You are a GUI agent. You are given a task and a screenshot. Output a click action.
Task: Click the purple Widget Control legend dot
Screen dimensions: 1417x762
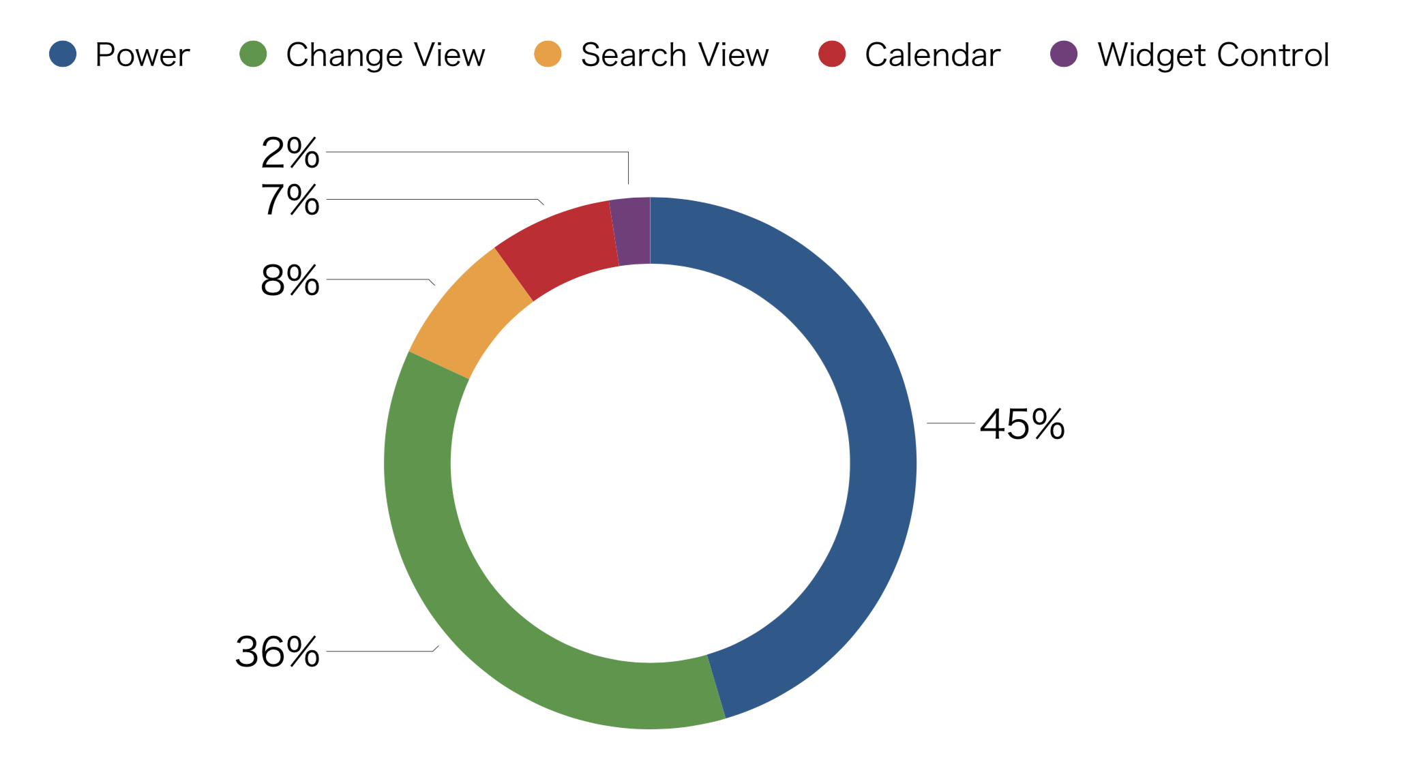(x=1064, y=54)
